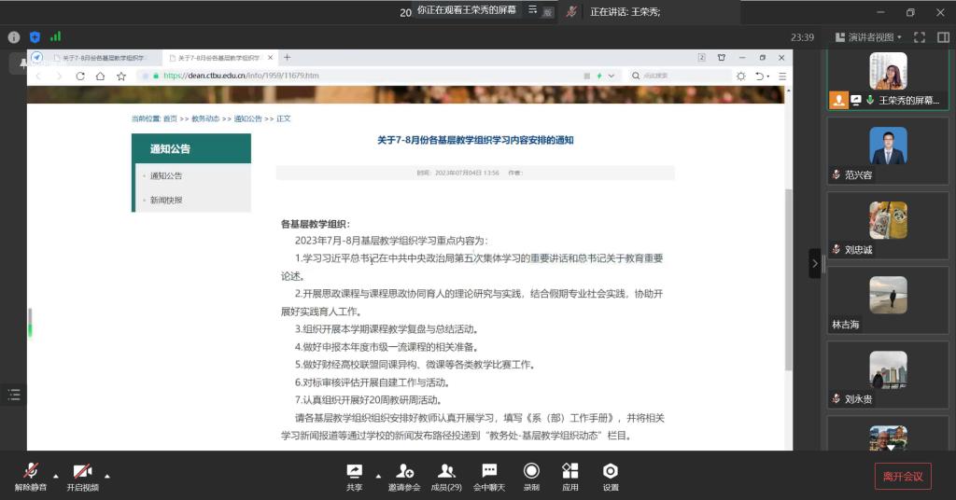Collapse the participant video sidebar
The height and width of the screenshot is (500, 956).
814,264
